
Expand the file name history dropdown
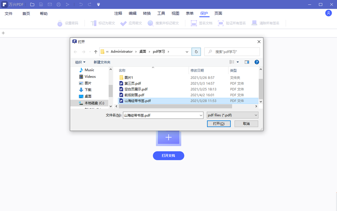pyautogui.click(x=201, y=115)
